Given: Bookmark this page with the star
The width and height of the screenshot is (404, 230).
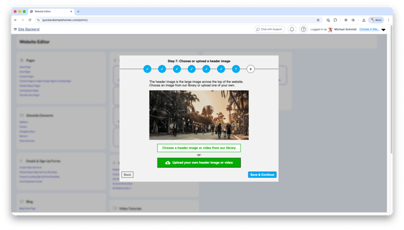Looking at the screenshot, I should tap(318, 20).
